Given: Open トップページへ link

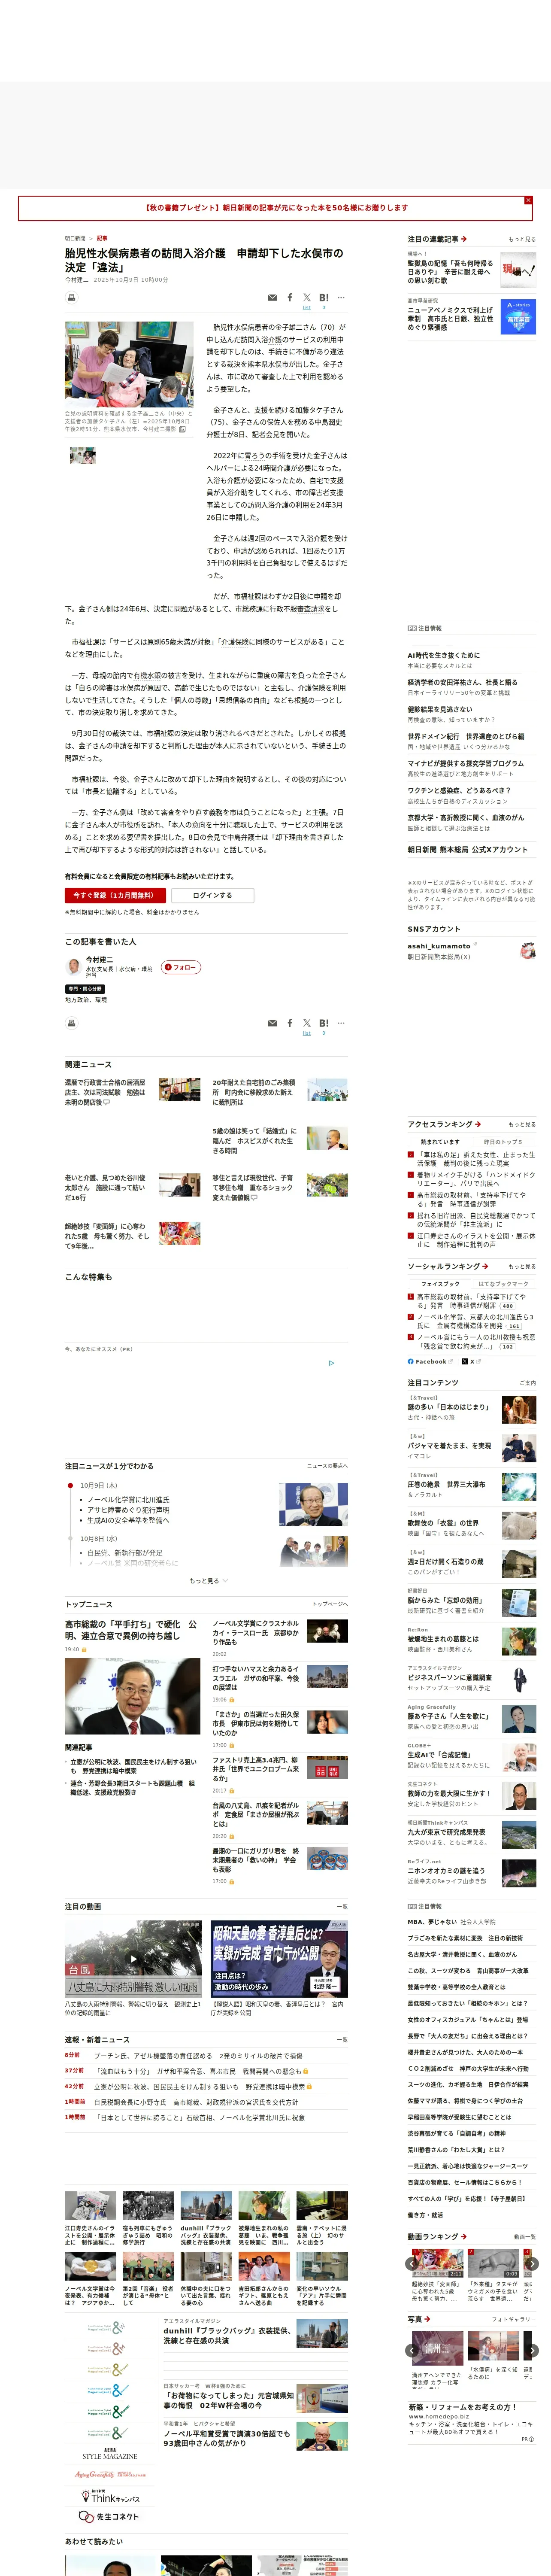Looking at the screenshot, I should (330, 1603).
